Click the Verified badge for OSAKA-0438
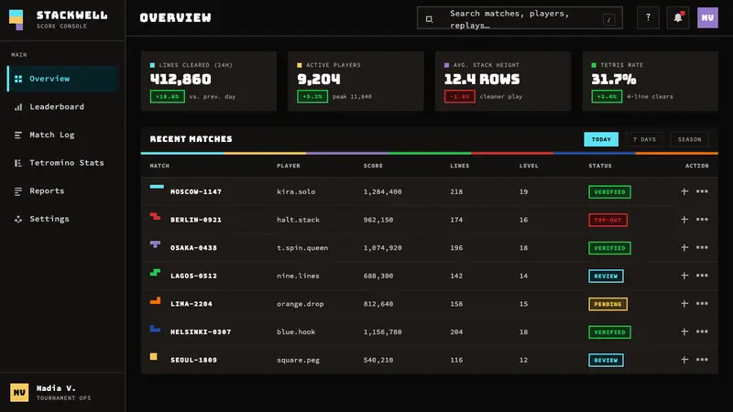 [x=609, y=248]
